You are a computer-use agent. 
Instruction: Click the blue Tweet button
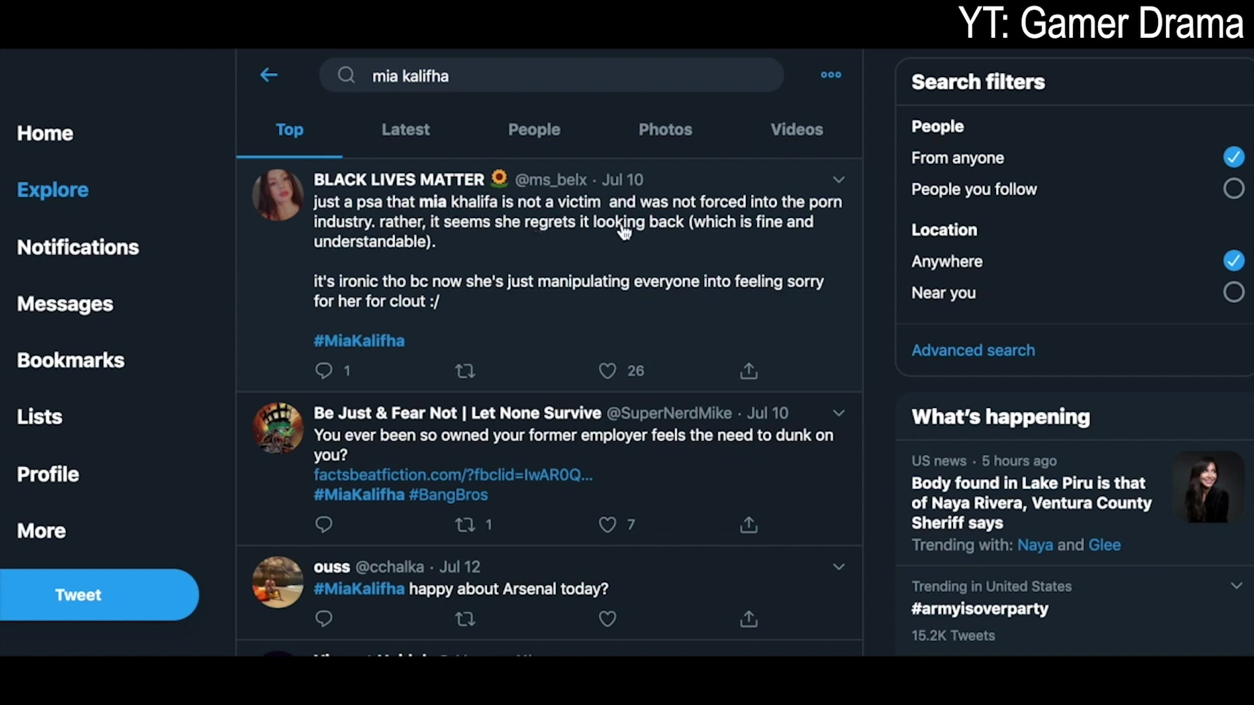click(x=99, y=595)
